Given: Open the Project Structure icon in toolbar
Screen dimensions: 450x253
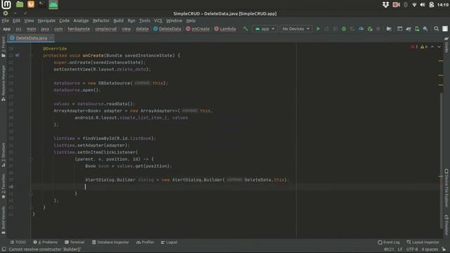Looking at the screenshot, I should [x=389, y=29].
